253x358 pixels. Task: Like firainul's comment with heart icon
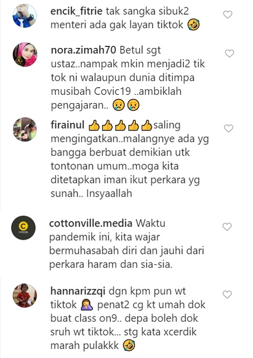point(229,129)
